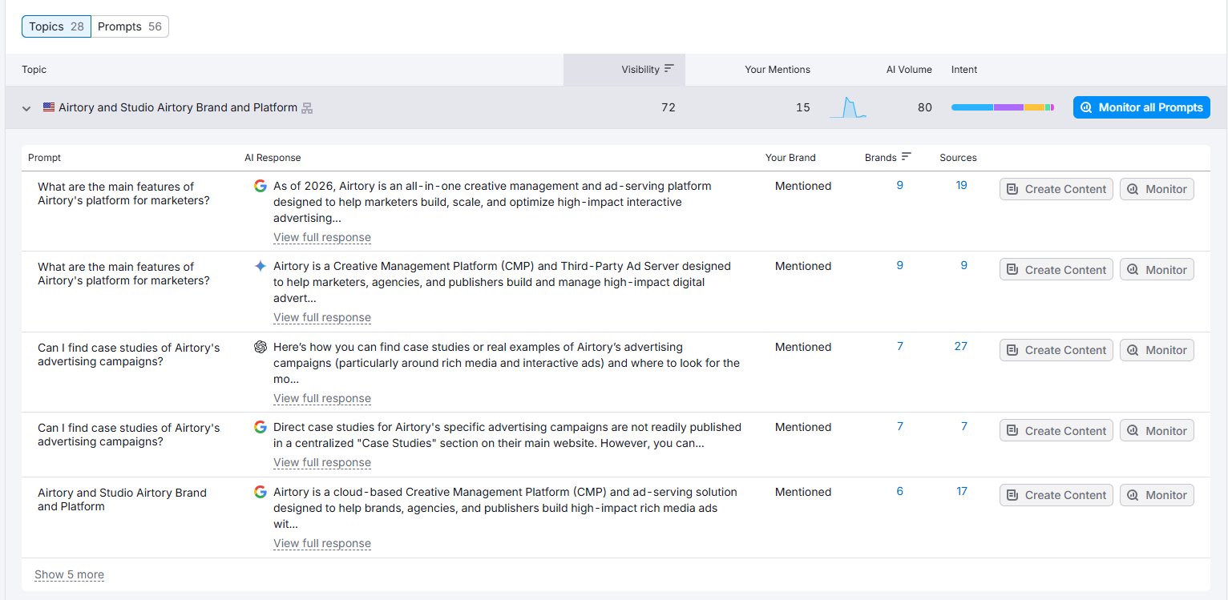Click the Intent column header

click(964, 70)
